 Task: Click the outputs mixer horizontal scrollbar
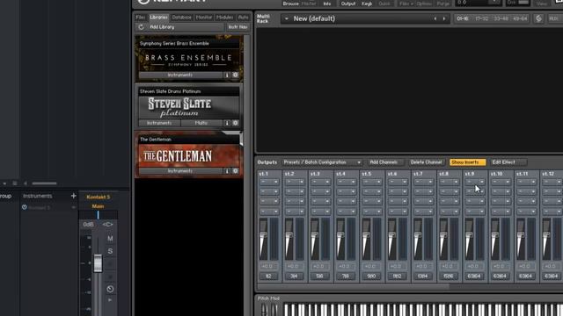click(x=354, y=286)
